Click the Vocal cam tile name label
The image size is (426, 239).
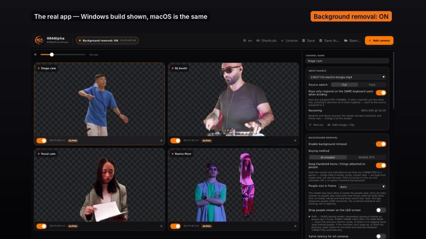pyautogui.click(x=47, y=154)
